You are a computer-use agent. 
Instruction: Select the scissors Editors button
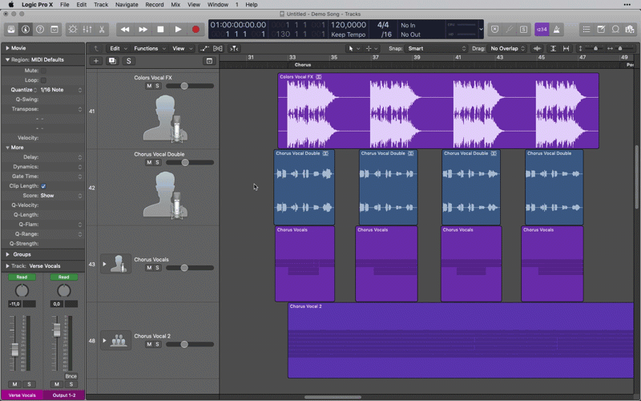point(102,30)
